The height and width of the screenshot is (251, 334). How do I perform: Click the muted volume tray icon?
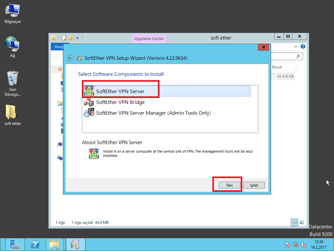(x=303, y=244)
